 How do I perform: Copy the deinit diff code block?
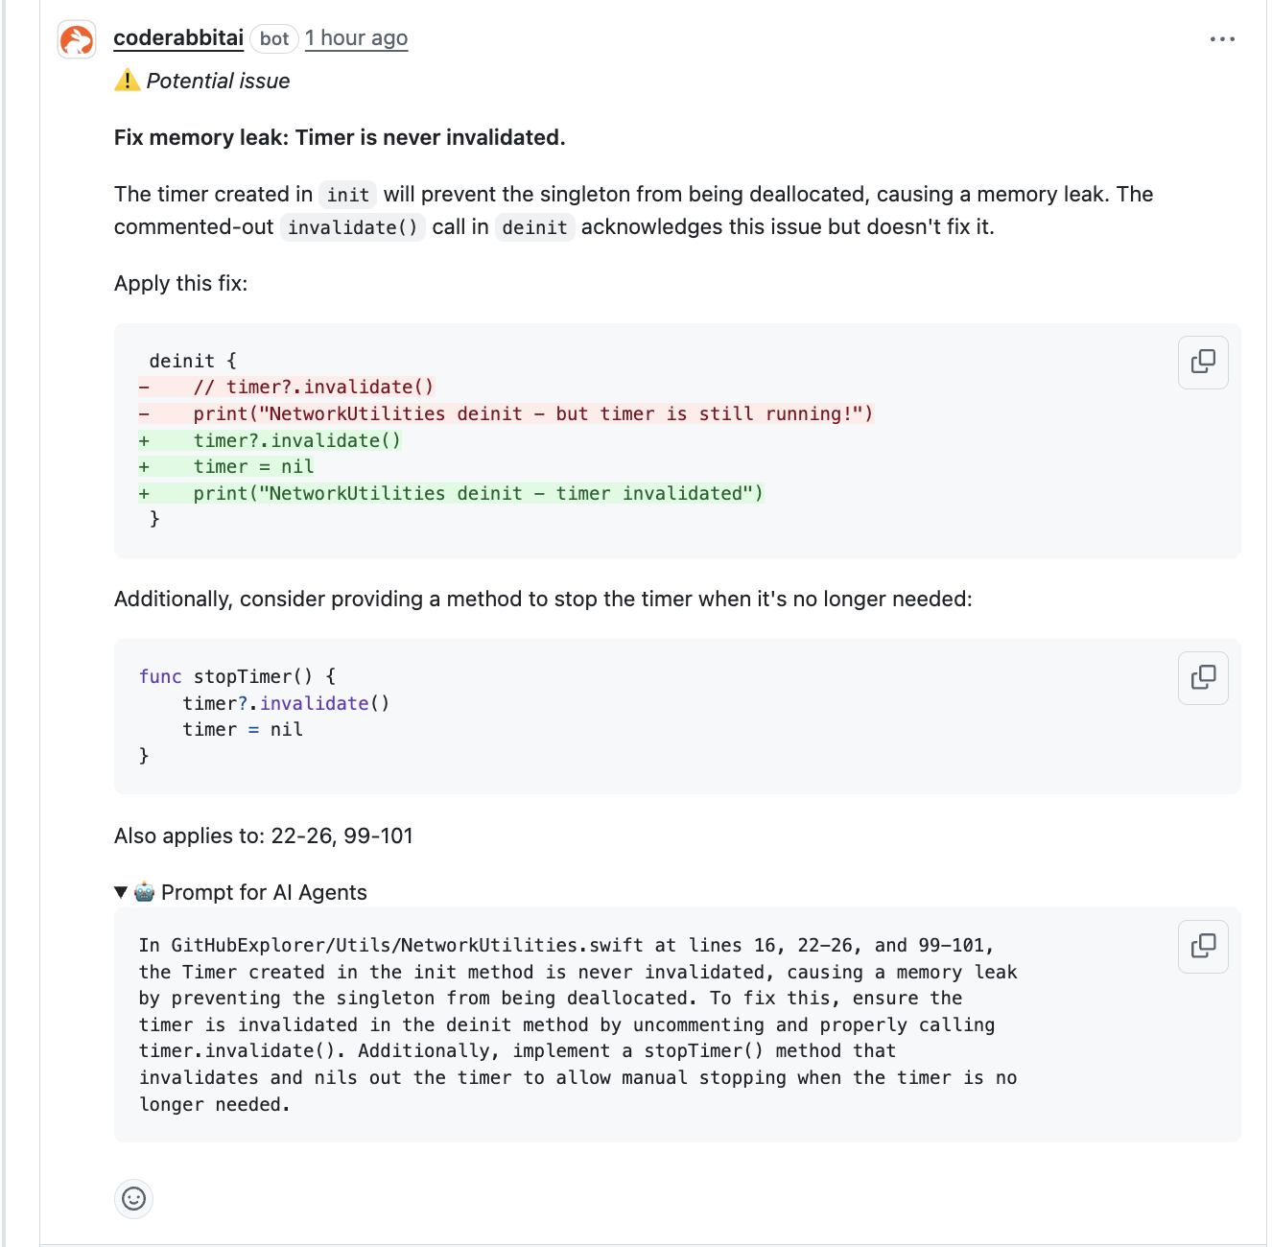point(1203,362)
